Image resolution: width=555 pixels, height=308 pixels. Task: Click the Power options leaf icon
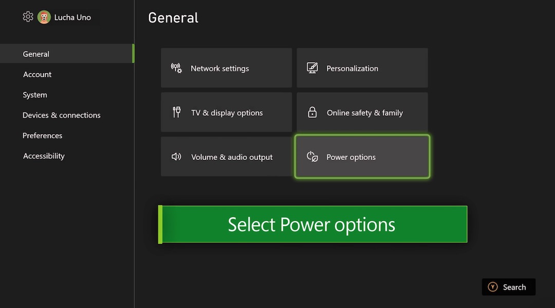312,156
